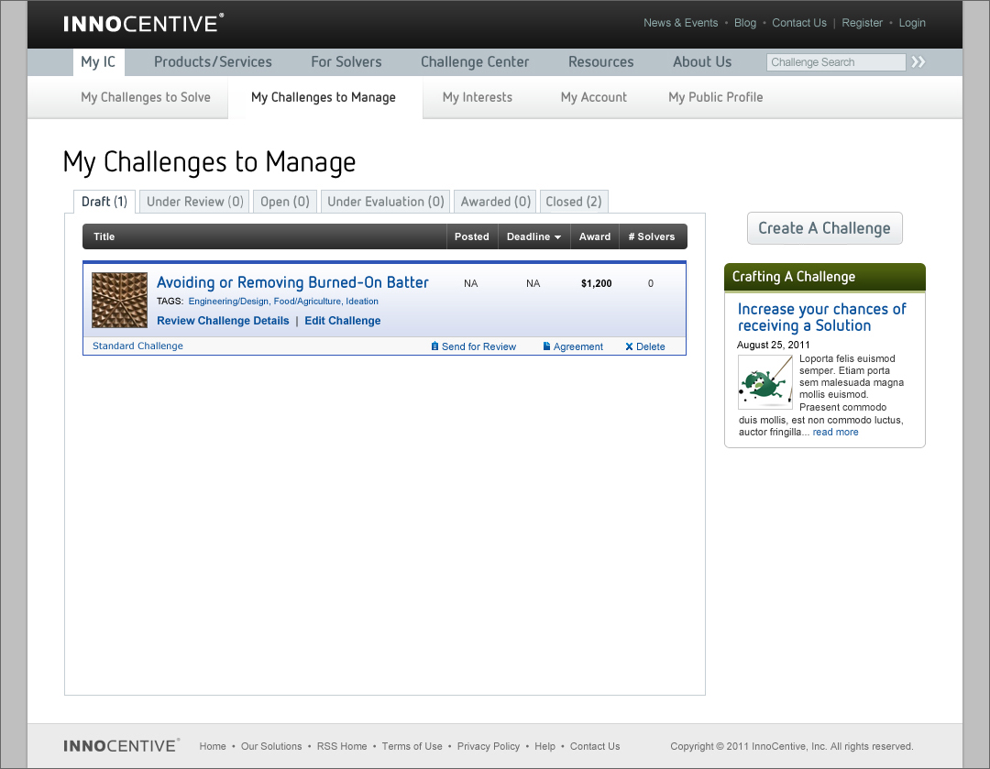Click Create A Challenge button
This screenshot has width=990, height=769.
(x=825, y=228)
